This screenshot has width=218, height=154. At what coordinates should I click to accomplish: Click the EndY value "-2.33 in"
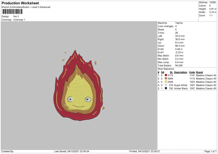(179, 53)
